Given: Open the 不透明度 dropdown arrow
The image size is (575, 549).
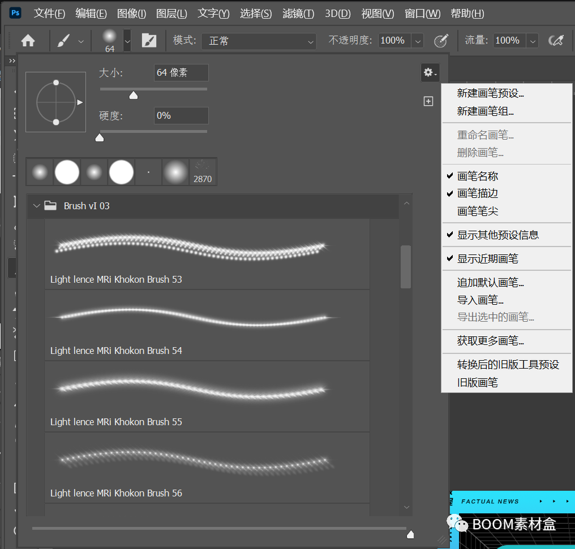Looking at the screenshot, I should [x=418, y=41].
